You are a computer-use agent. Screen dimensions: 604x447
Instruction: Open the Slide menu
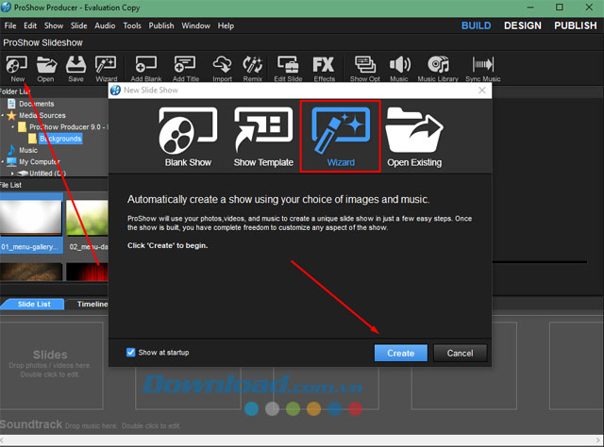(x=78, y=25)
